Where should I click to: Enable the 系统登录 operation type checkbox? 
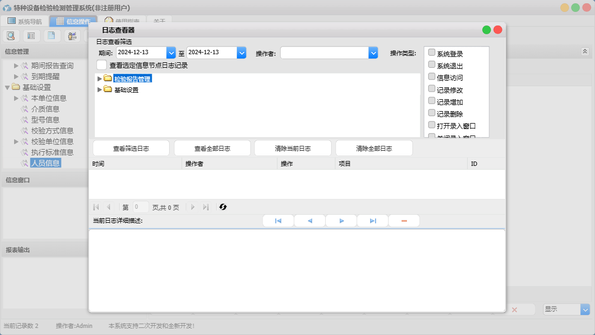pos(432,53)
